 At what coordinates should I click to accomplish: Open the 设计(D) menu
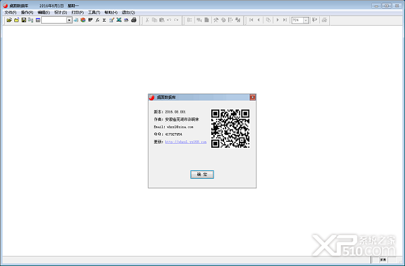pyautogui.click(x=61, y=12)
